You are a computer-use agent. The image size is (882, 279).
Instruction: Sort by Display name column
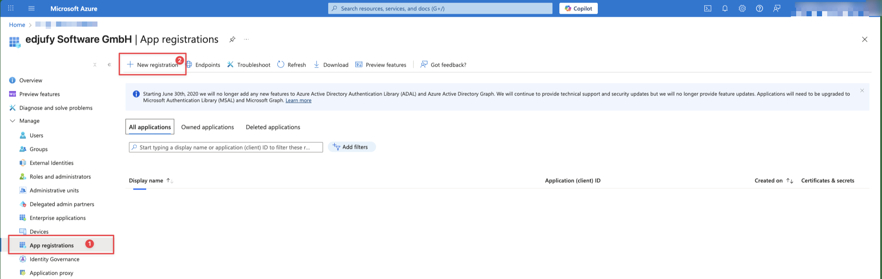(x=151, y=181)
